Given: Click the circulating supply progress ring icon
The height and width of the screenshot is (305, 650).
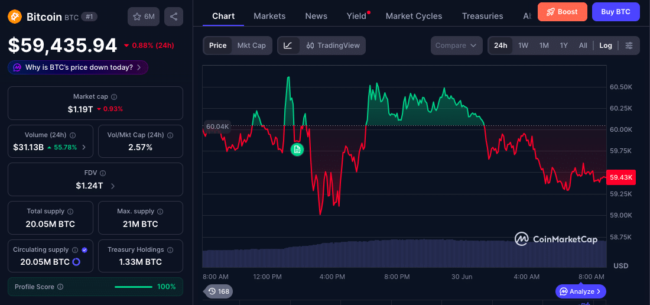Looking at the screenshot, I should (x=76, y=262).
